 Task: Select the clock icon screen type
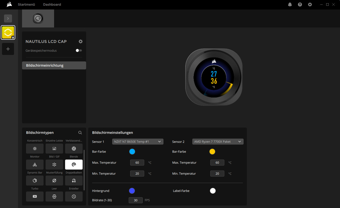(74, 197)
